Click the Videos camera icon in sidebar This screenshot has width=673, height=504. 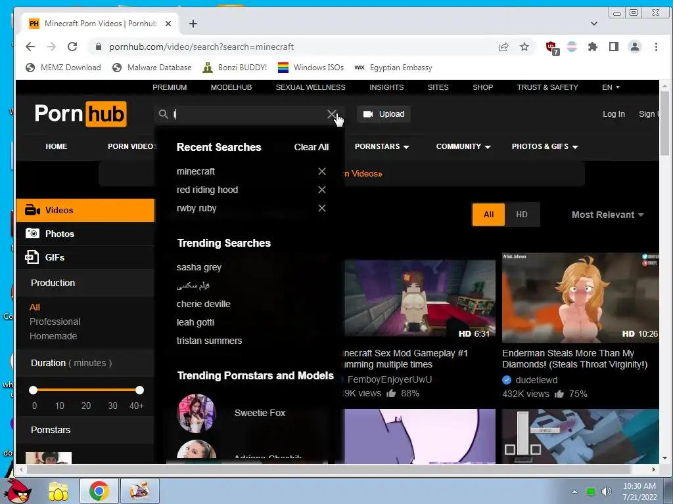(x=32, y=210)
